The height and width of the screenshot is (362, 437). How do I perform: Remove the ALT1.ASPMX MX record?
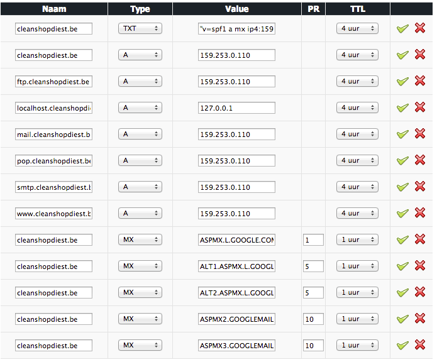click(x=420, y=266)
